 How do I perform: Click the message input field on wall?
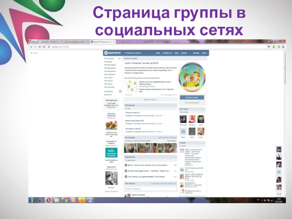150,189
